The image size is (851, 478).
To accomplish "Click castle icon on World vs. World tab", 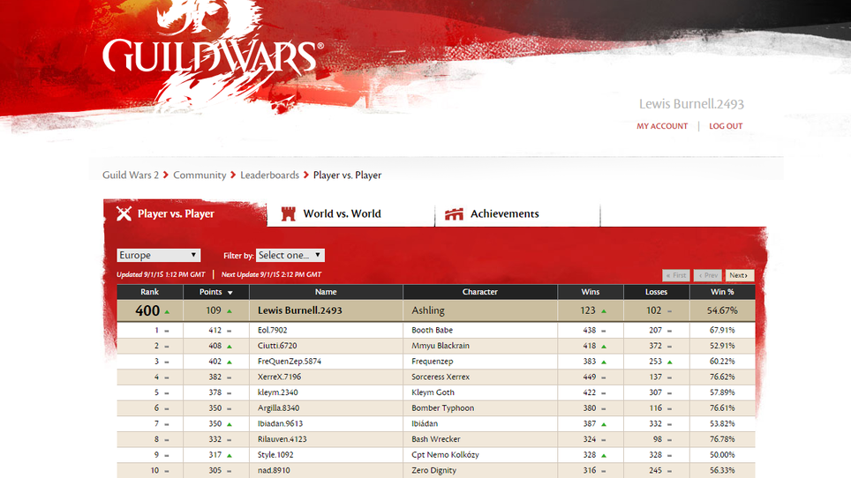I will [288, 213].
